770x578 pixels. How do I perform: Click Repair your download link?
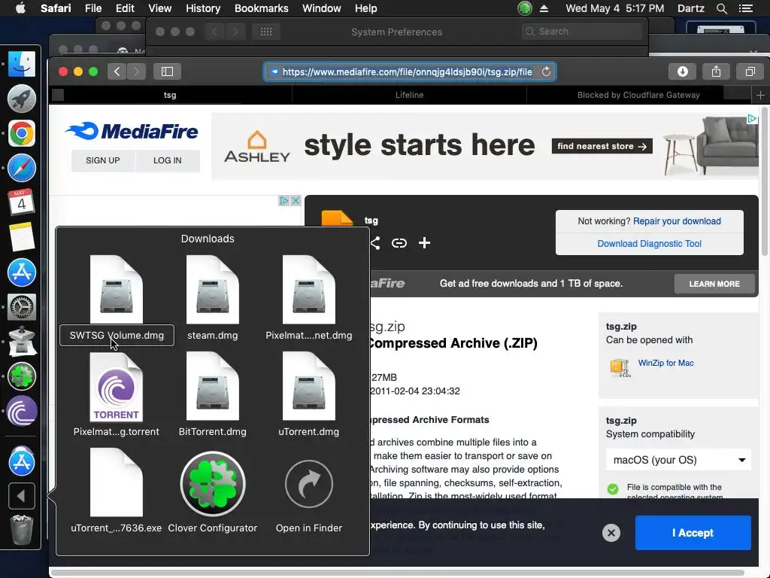tap(677, 221)
